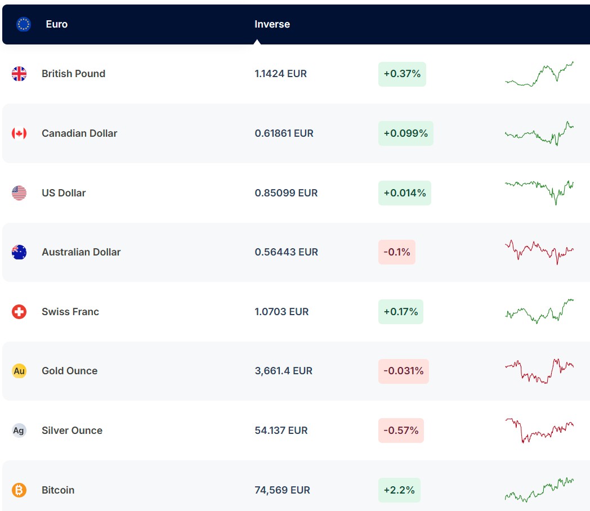
Task: Click the -0.57% Silver change badge
Action: pos(401,431)
